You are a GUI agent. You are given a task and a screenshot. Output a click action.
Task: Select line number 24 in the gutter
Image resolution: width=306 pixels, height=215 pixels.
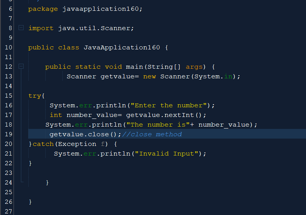tap(9, 183)
